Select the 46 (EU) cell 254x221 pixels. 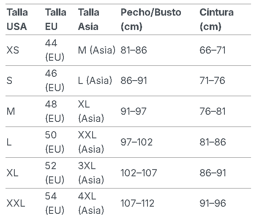pos(55,81)
